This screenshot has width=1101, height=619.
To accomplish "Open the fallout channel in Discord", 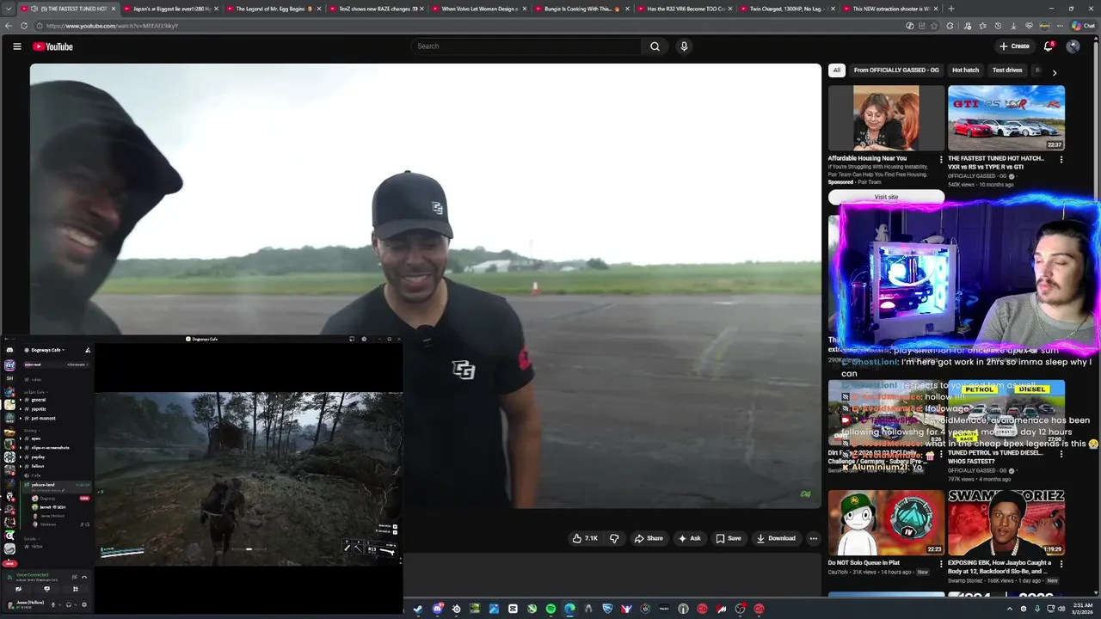I will 36,466.
